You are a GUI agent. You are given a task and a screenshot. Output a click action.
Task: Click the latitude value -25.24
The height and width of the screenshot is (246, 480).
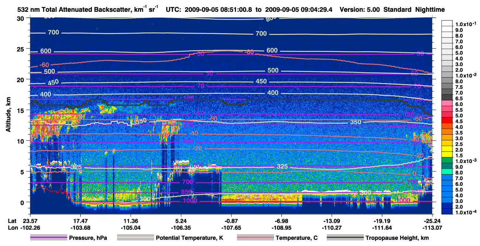(x=432, y=221)
